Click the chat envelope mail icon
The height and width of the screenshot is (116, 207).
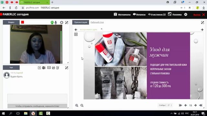[x=49, y=68]
